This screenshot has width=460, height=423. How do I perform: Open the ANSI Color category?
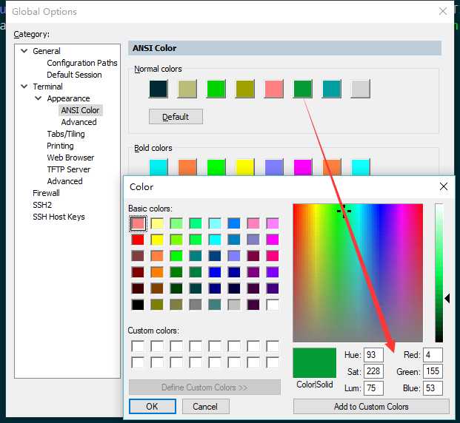pyautogui.click(x=80, y=110)
